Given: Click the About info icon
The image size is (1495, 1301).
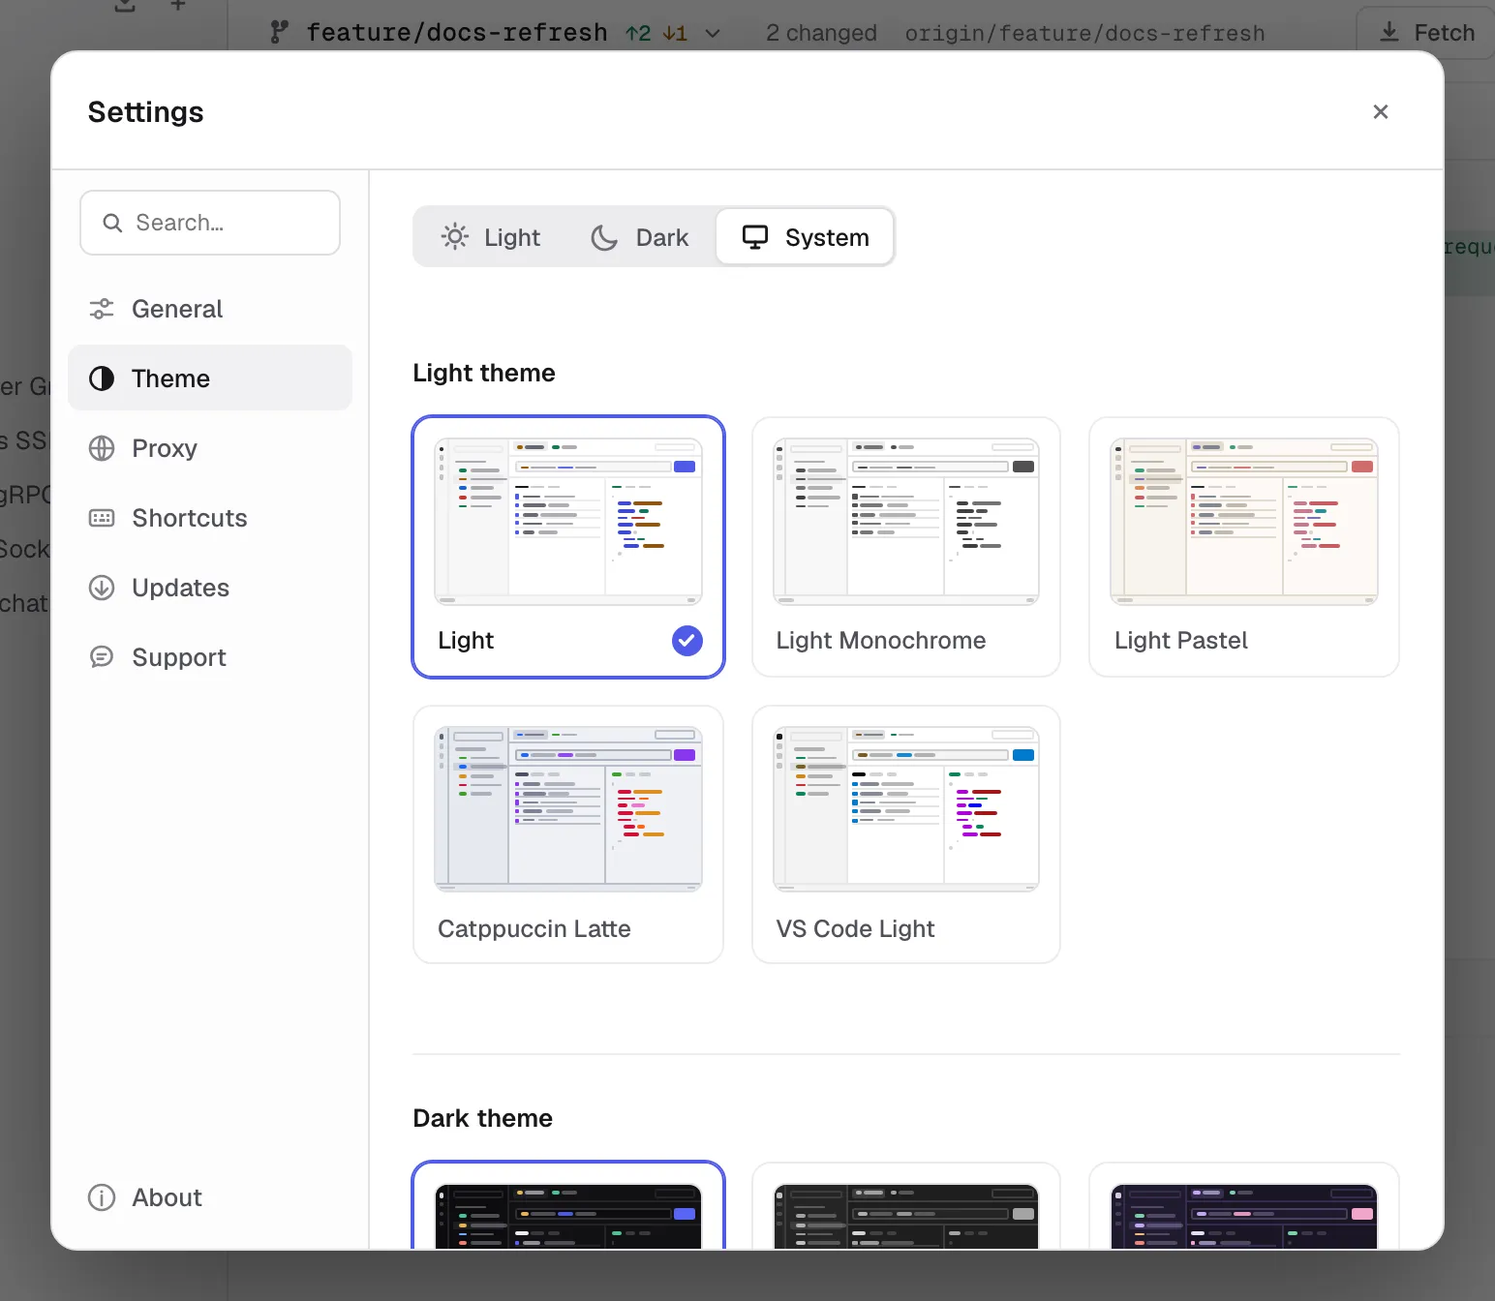Looking at the screenshot, I should click(102, 1197).
